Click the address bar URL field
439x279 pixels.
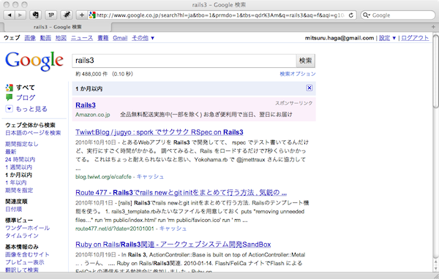(221, 15)
